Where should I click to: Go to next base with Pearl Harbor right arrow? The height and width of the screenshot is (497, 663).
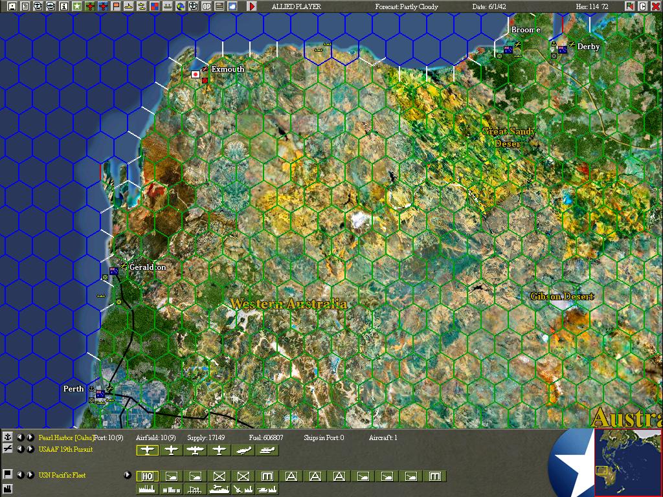click(x=30, y=437)
